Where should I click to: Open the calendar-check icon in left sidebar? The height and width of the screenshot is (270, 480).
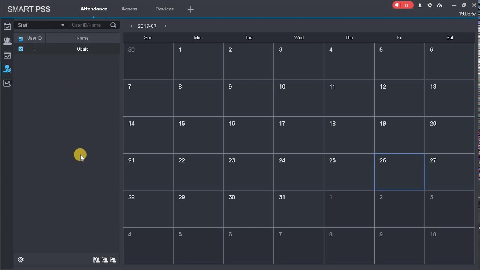click(7, 27)
